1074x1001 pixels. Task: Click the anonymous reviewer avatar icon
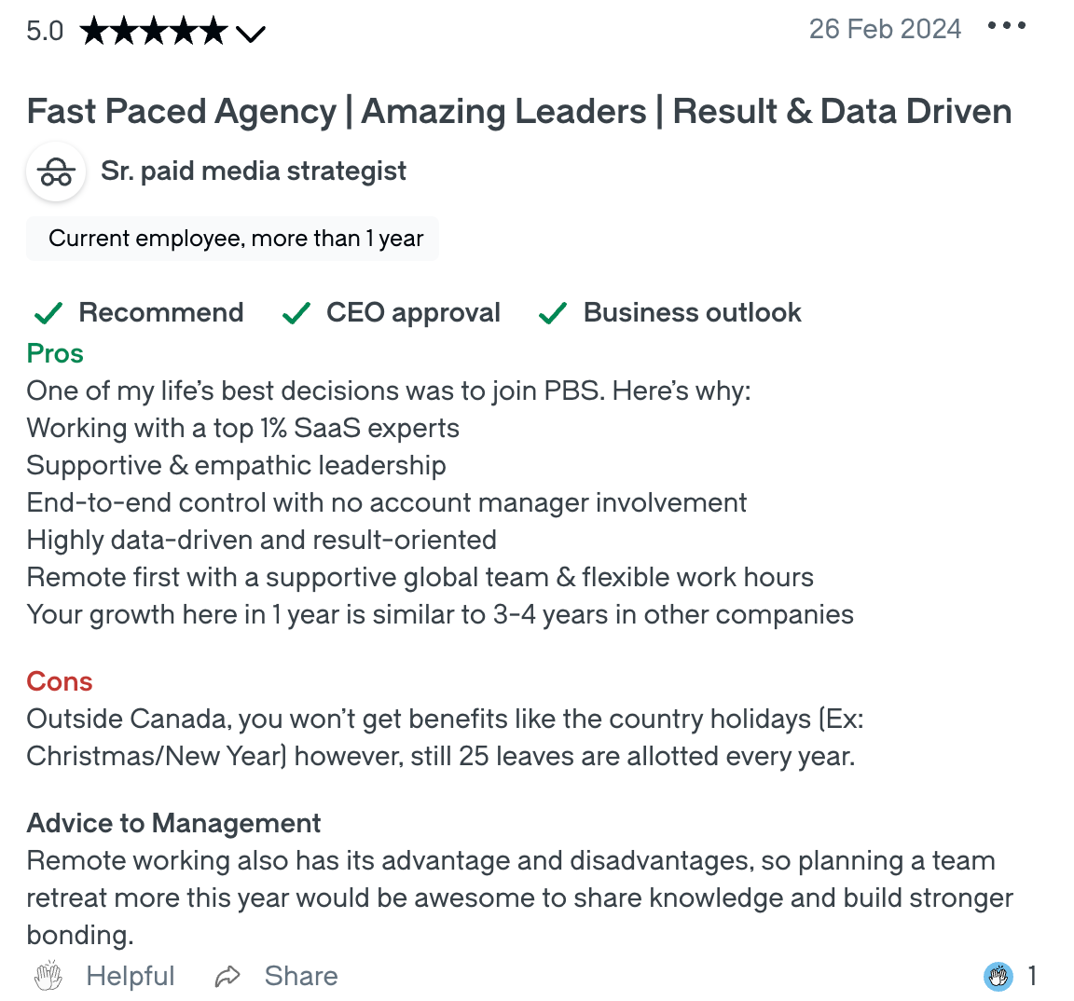[x=56, y=171]
